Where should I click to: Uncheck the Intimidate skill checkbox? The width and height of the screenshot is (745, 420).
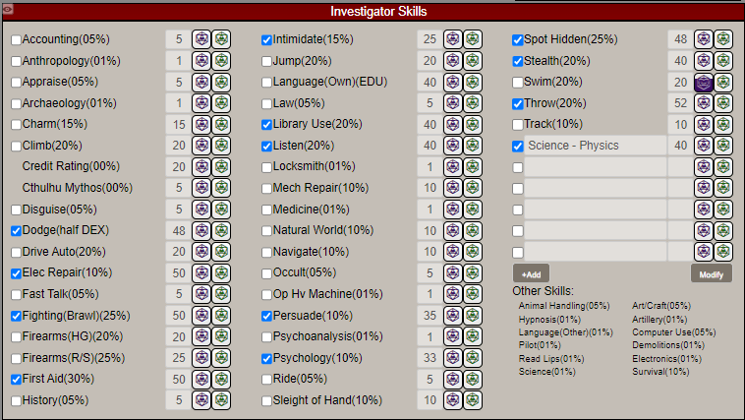(x=266, y=40)
